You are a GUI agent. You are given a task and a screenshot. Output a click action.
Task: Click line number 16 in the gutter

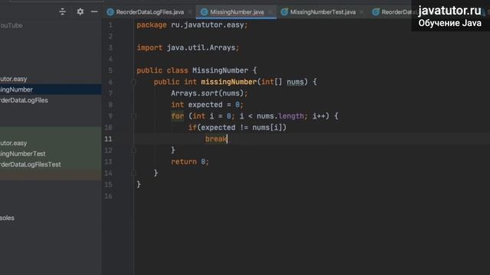[x=108, y=196]
